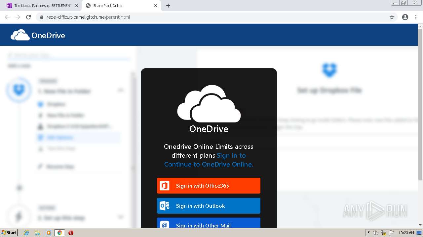Click the large OneDrive cloud icon in dialog
423x237 pixels.
tap(209, 104)
